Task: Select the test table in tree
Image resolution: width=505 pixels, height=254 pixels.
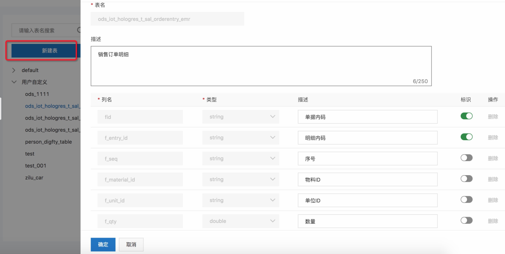Action: coord(30,154)
